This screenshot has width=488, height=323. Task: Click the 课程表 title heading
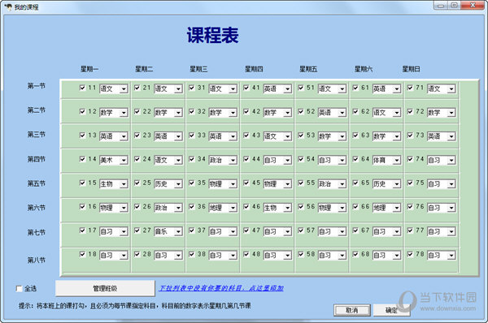click(x=213, y=35)
